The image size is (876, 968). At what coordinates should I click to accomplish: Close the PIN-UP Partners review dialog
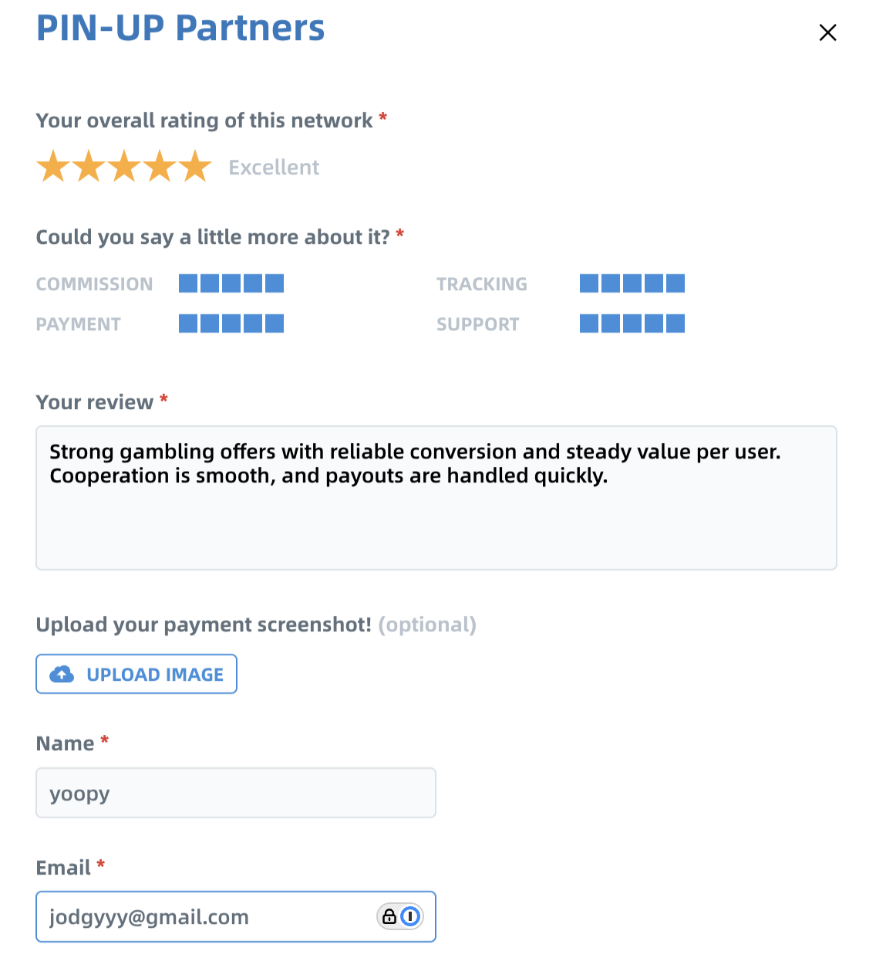click(x=827, y=32)
